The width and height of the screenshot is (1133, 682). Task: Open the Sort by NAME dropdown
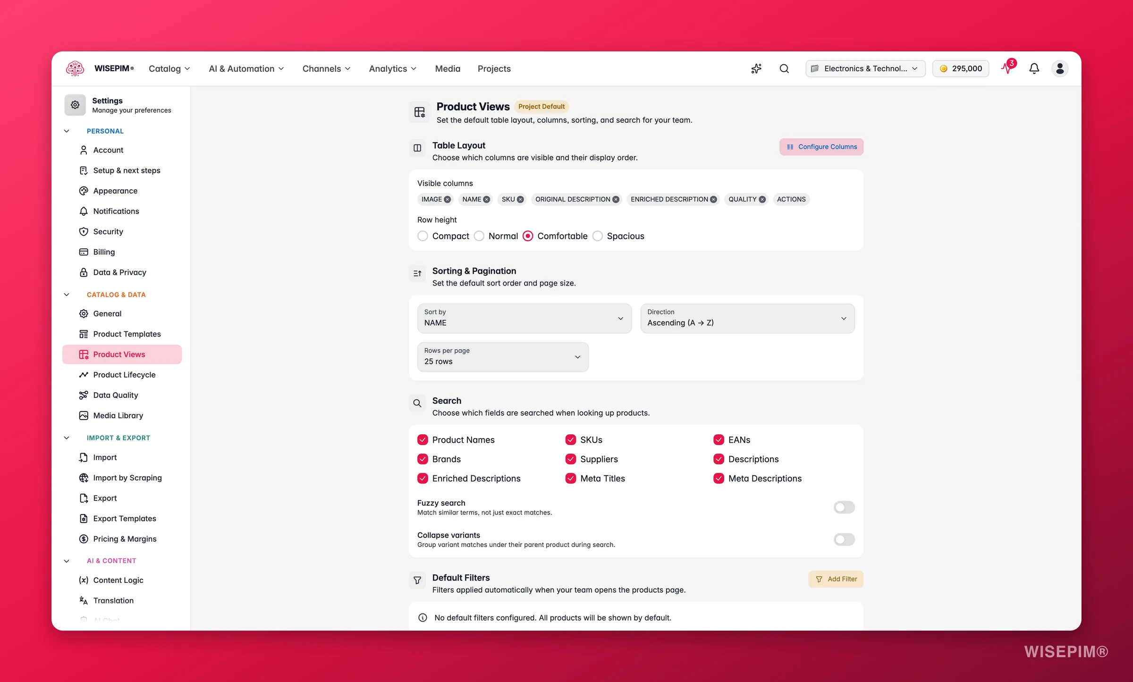pos(524,318)
